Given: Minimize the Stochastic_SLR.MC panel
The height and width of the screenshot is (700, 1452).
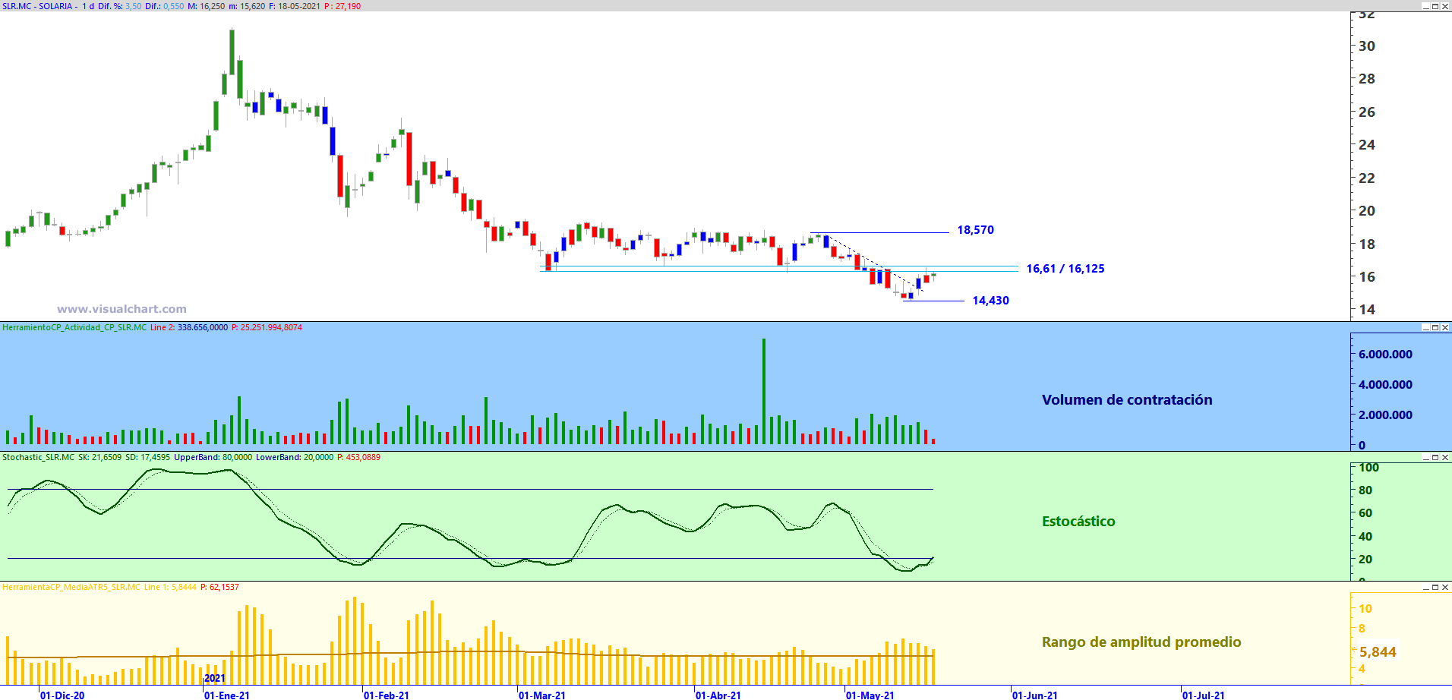Looking at the screenshot, I should click(1425, 457).
